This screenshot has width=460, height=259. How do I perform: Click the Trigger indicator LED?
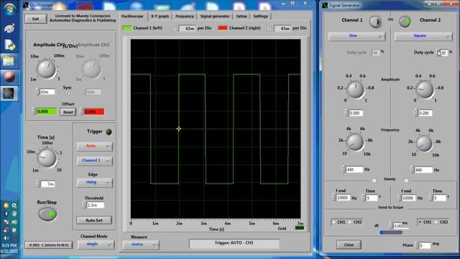109,132
